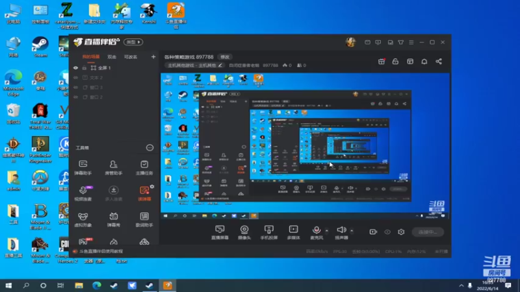Open the 歌词助手 lyrics assistant tool

coord(144,219)
